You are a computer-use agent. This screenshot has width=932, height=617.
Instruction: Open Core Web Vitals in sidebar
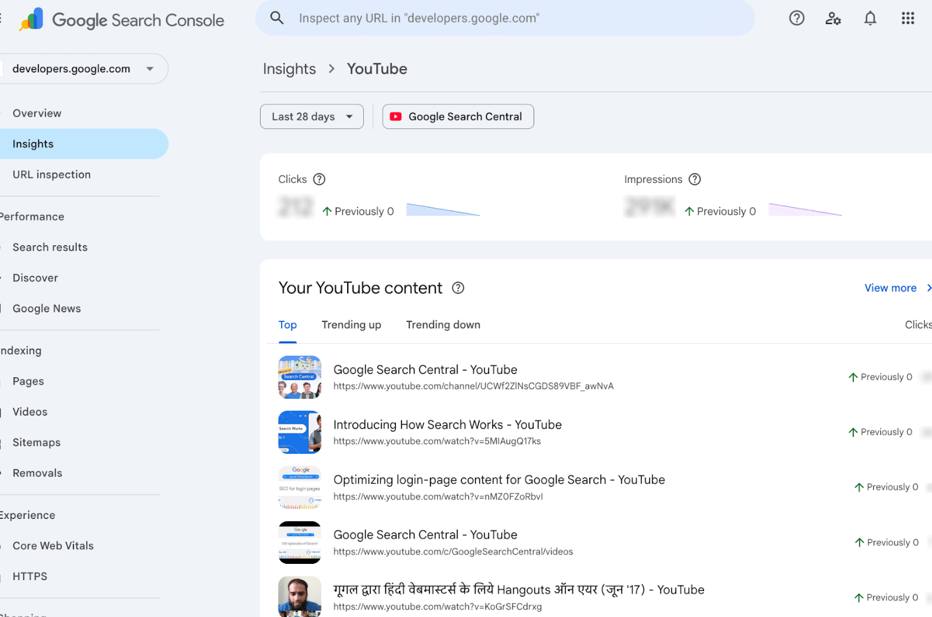pos(53,546)
